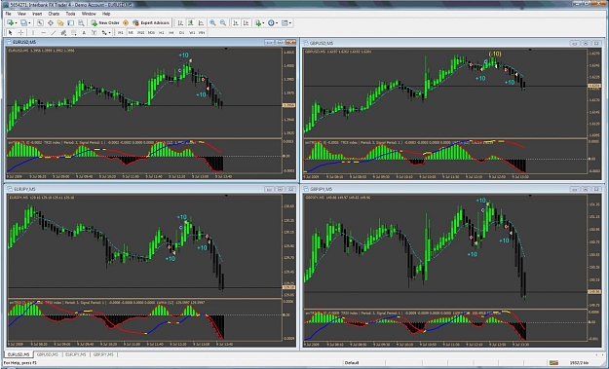Open the Tools menu

coord(70,14)
